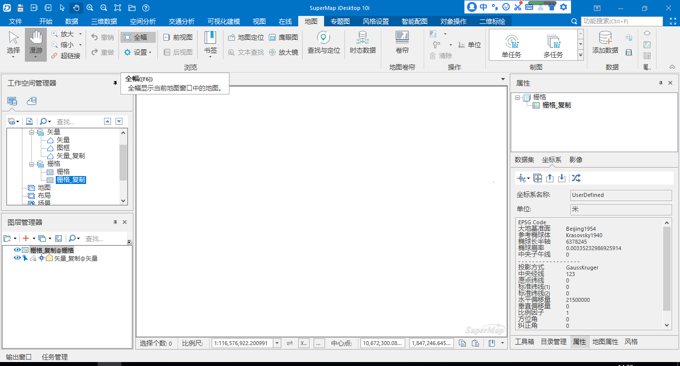Switch to the 专题图 ribbon tab

coord(340,21)
